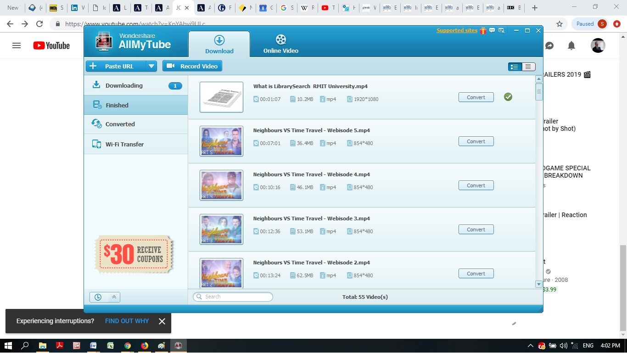627x353 pixels.
Task: Open YouTube notifications bell
Action: 571,45
